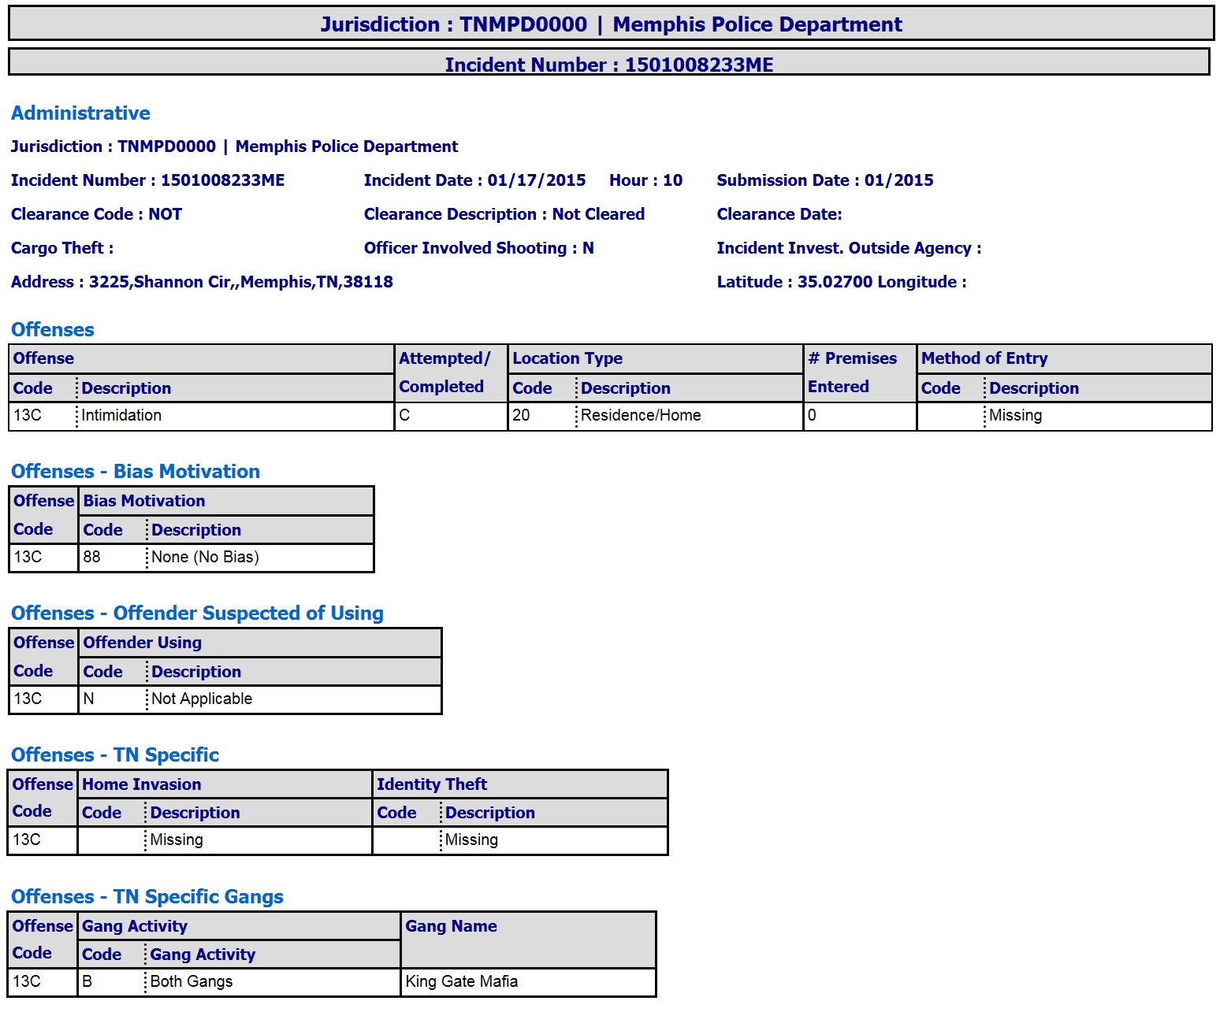
Task: Click the Clearance Date label
Action: coord(779,214)
